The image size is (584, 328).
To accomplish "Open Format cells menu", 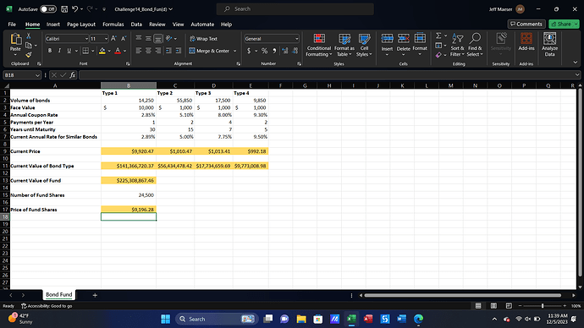I will tap(420, 45).
